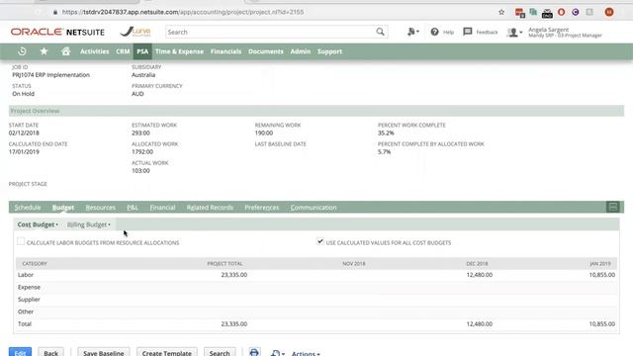
Task: Click the site lock icon
Action: [x=55, y=12]
